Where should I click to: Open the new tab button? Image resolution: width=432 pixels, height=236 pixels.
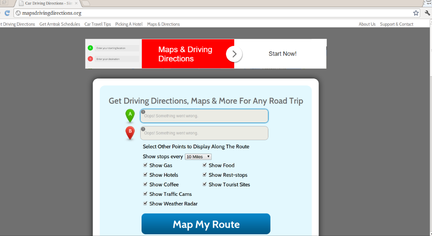pyautogui.click(x=86, y=3)
